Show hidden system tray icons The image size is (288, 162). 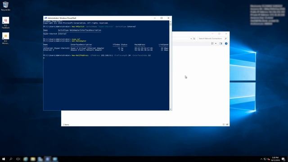(x=261, y=159)
